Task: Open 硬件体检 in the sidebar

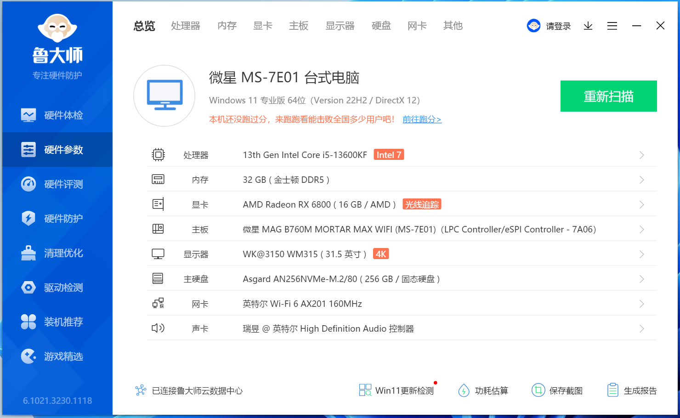Action: (x=57, y=115)
